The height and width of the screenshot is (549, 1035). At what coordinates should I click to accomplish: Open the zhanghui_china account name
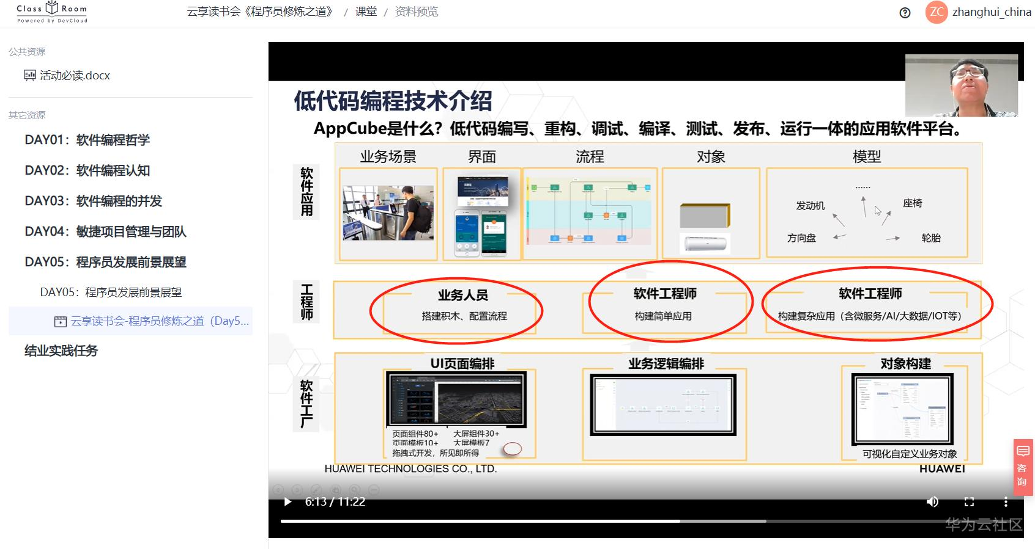click(x=992, y=12)
